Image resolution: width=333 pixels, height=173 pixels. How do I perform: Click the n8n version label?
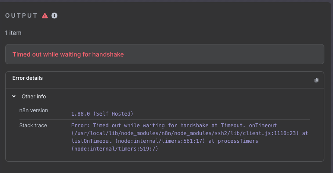(34, 110)
